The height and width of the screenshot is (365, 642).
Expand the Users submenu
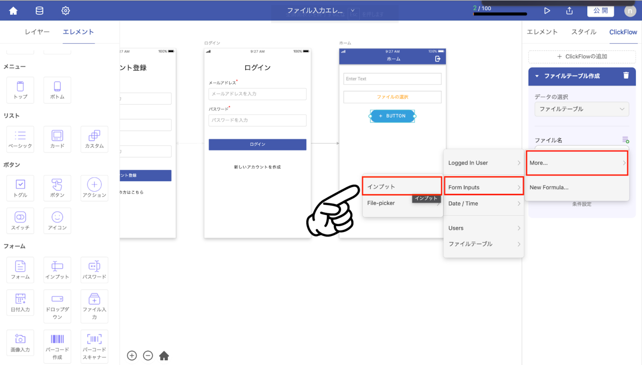(x=483, y=228)
